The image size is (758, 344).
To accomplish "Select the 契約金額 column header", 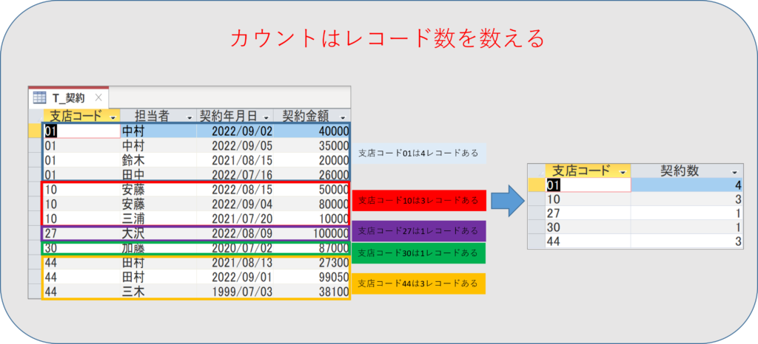I will [x=312, y=116].
